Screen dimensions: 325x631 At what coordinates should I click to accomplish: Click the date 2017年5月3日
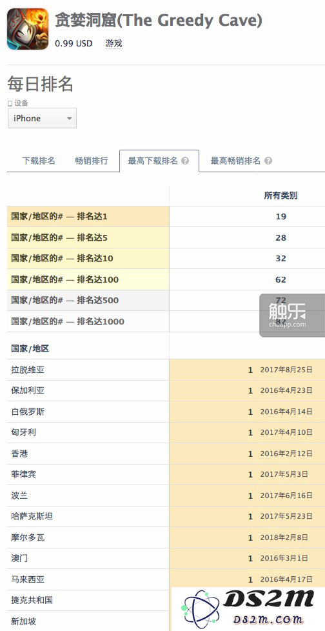pos(284,474)
